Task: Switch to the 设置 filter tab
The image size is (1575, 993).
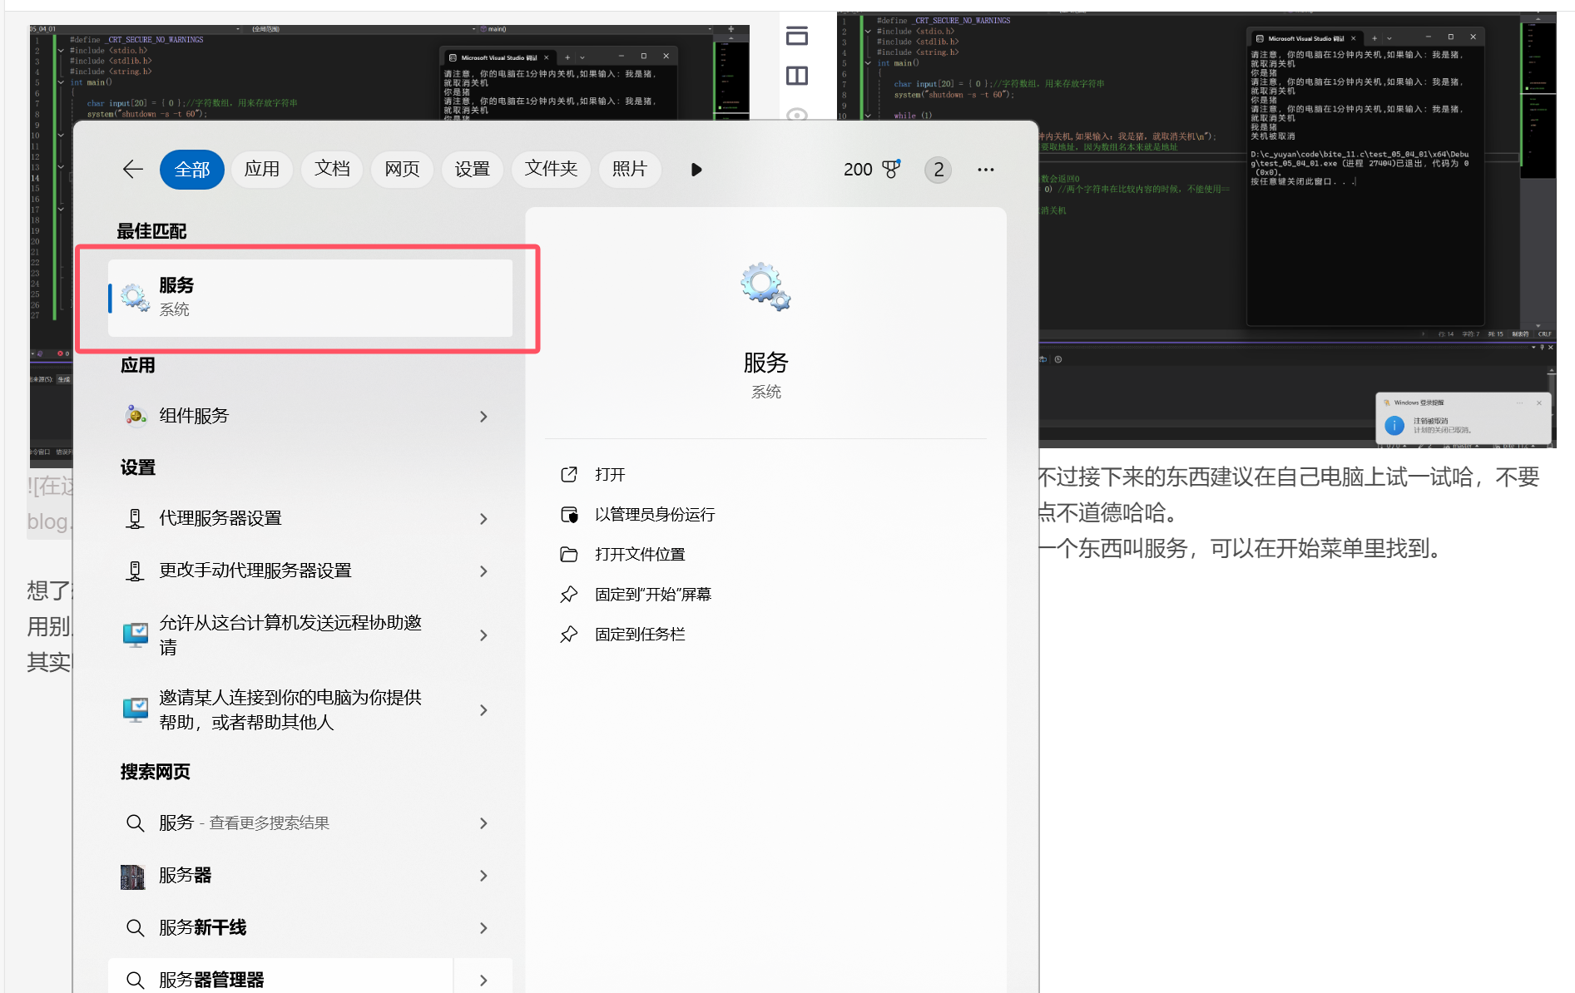Action: pyautogui.click(x=472, y=169)
